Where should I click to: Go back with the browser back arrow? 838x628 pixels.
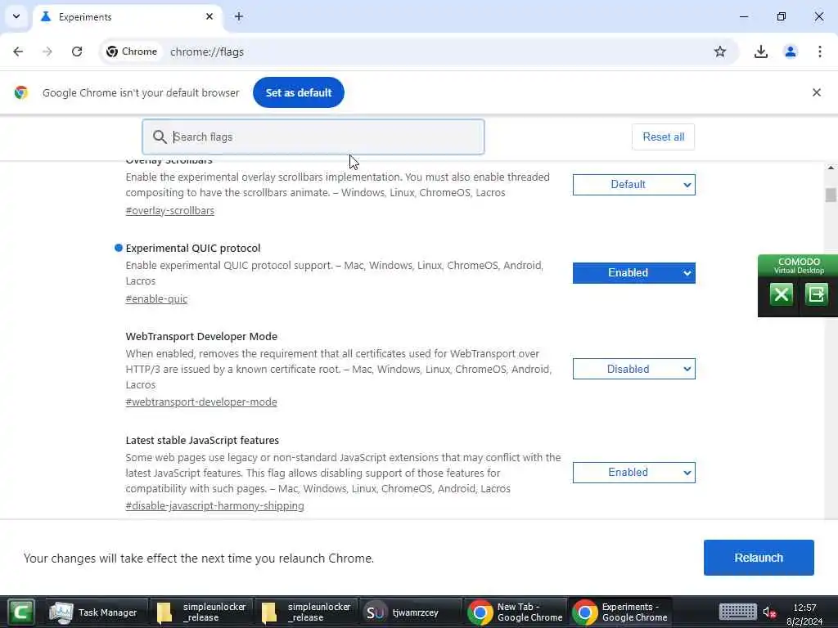point(18,52)
